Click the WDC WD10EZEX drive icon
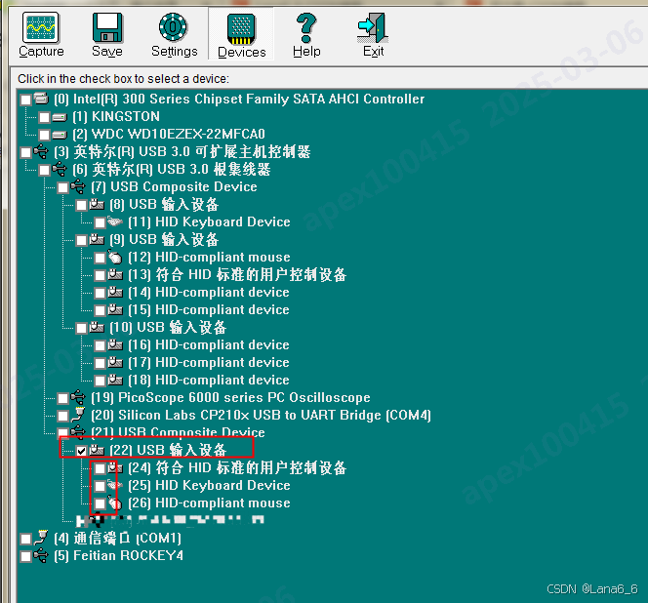This screenshot has width=648, height=603. pos(60,136)
